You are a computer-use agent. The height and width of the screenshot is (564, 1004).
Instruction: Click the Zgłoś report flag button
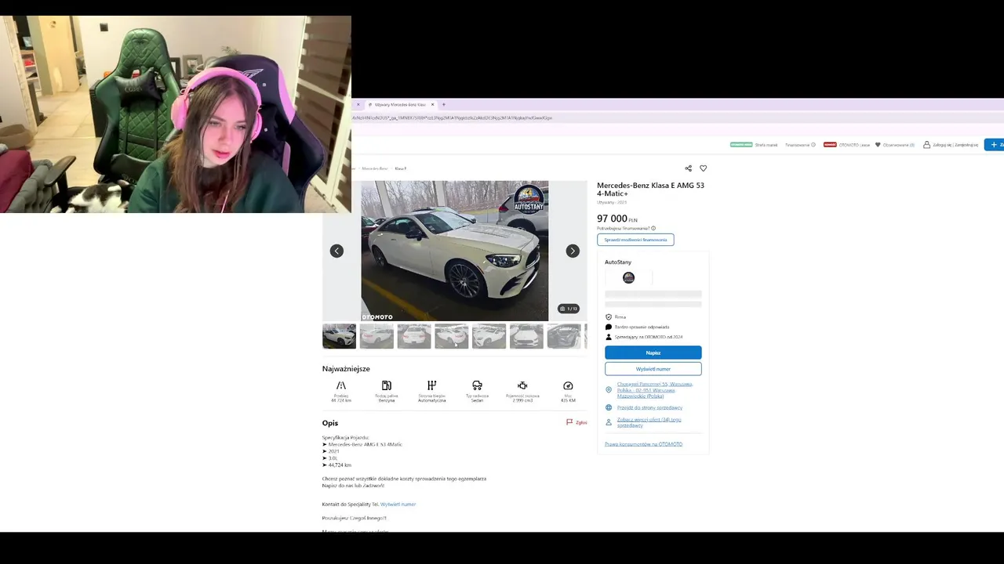coord(577,422)
